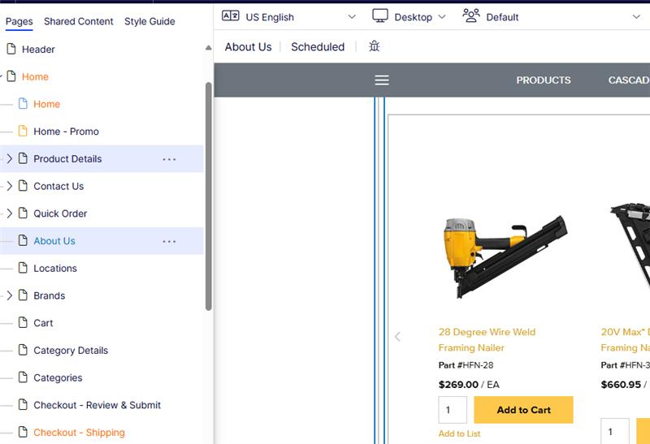Open three-dot options for Product Details page

pyautogui.click(x=169, y=159)
